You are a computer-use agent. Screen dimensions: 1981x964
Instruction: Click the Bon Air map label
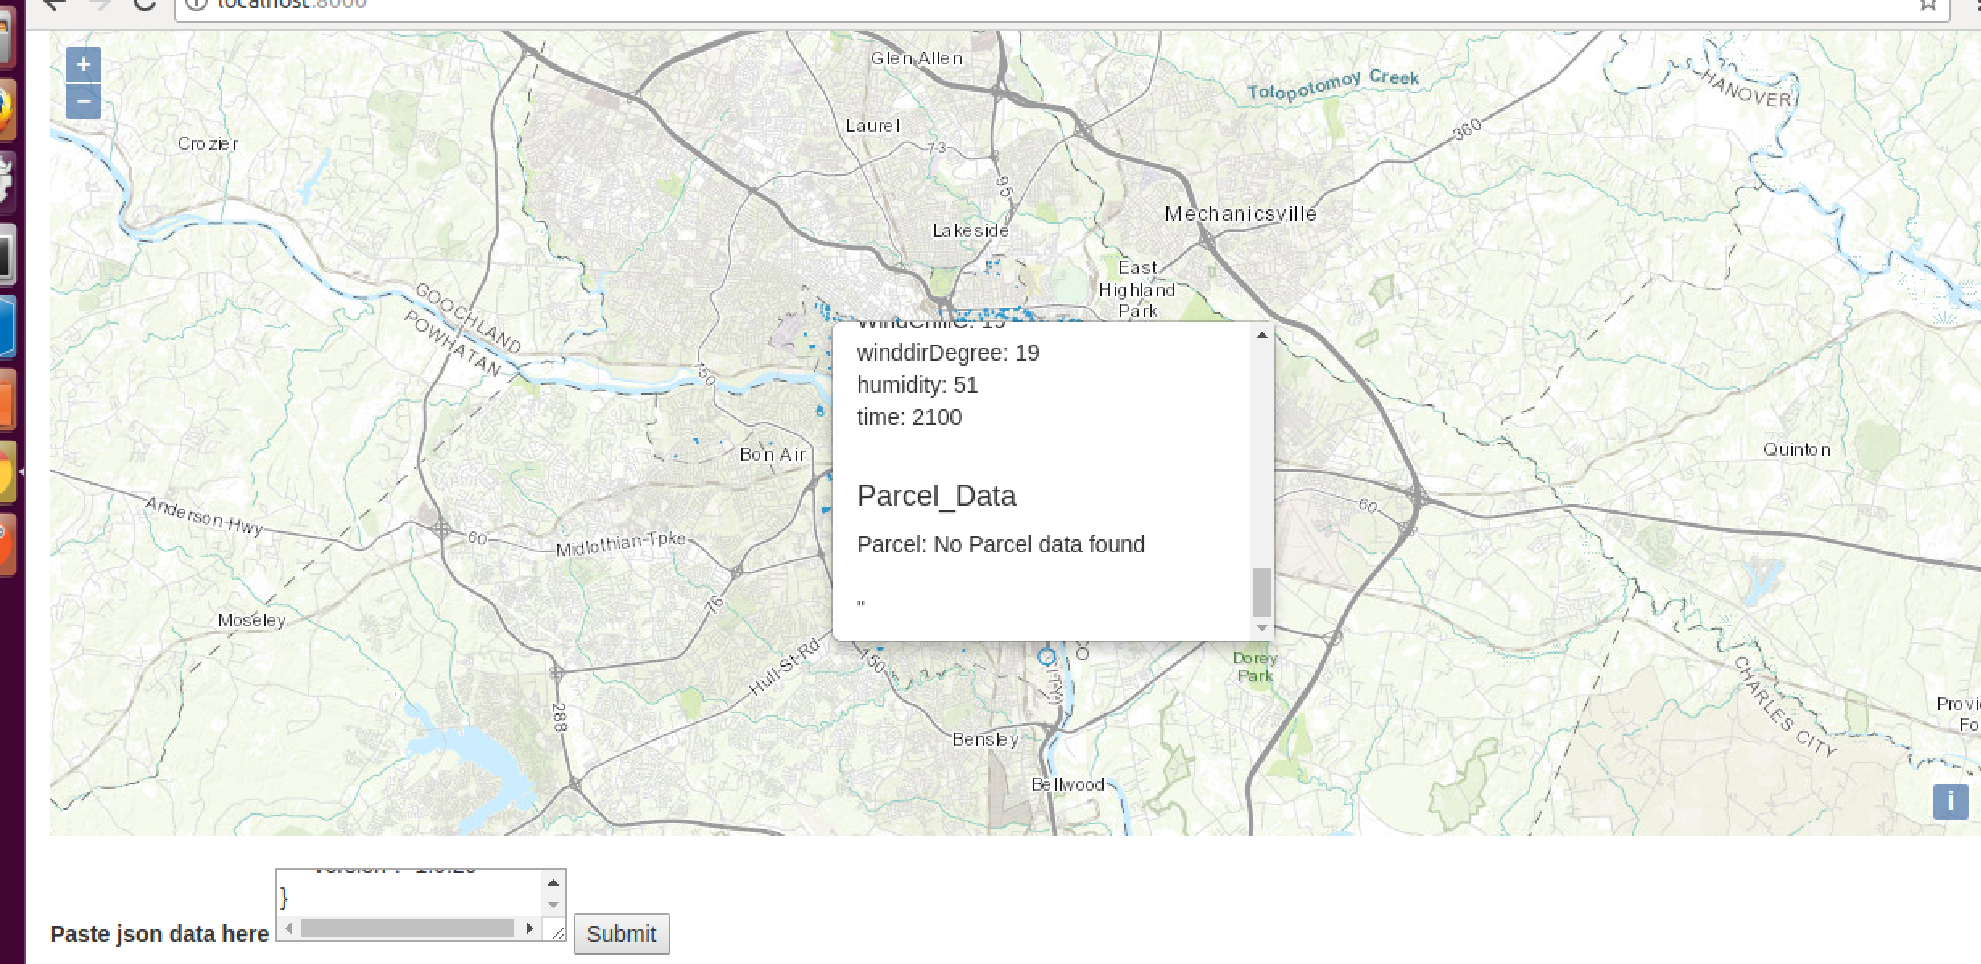click(772, 454)
